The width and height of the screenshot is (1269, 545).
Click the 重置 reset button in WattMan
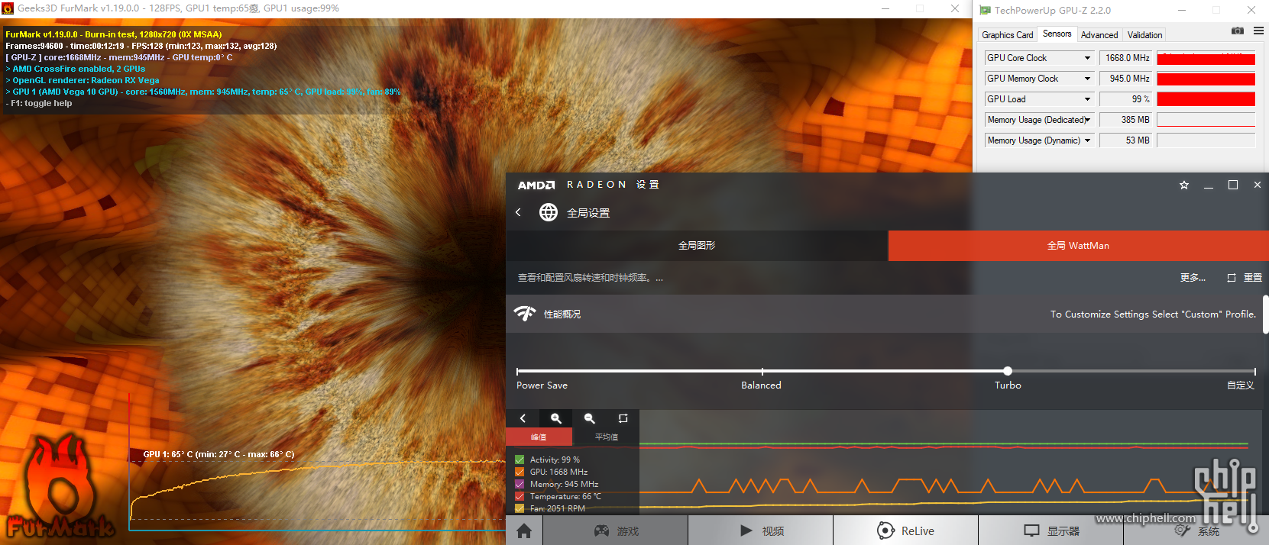coord(1245,278)
